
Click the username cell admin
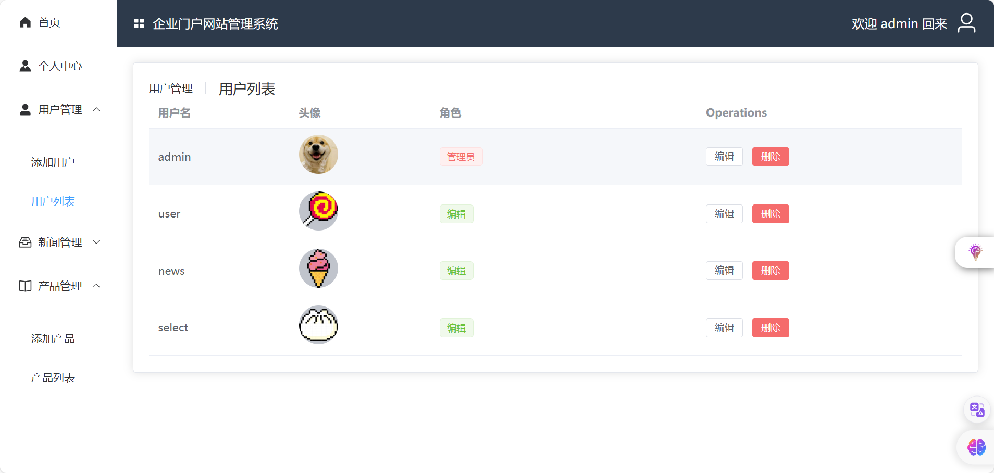[x=175, y=157]
